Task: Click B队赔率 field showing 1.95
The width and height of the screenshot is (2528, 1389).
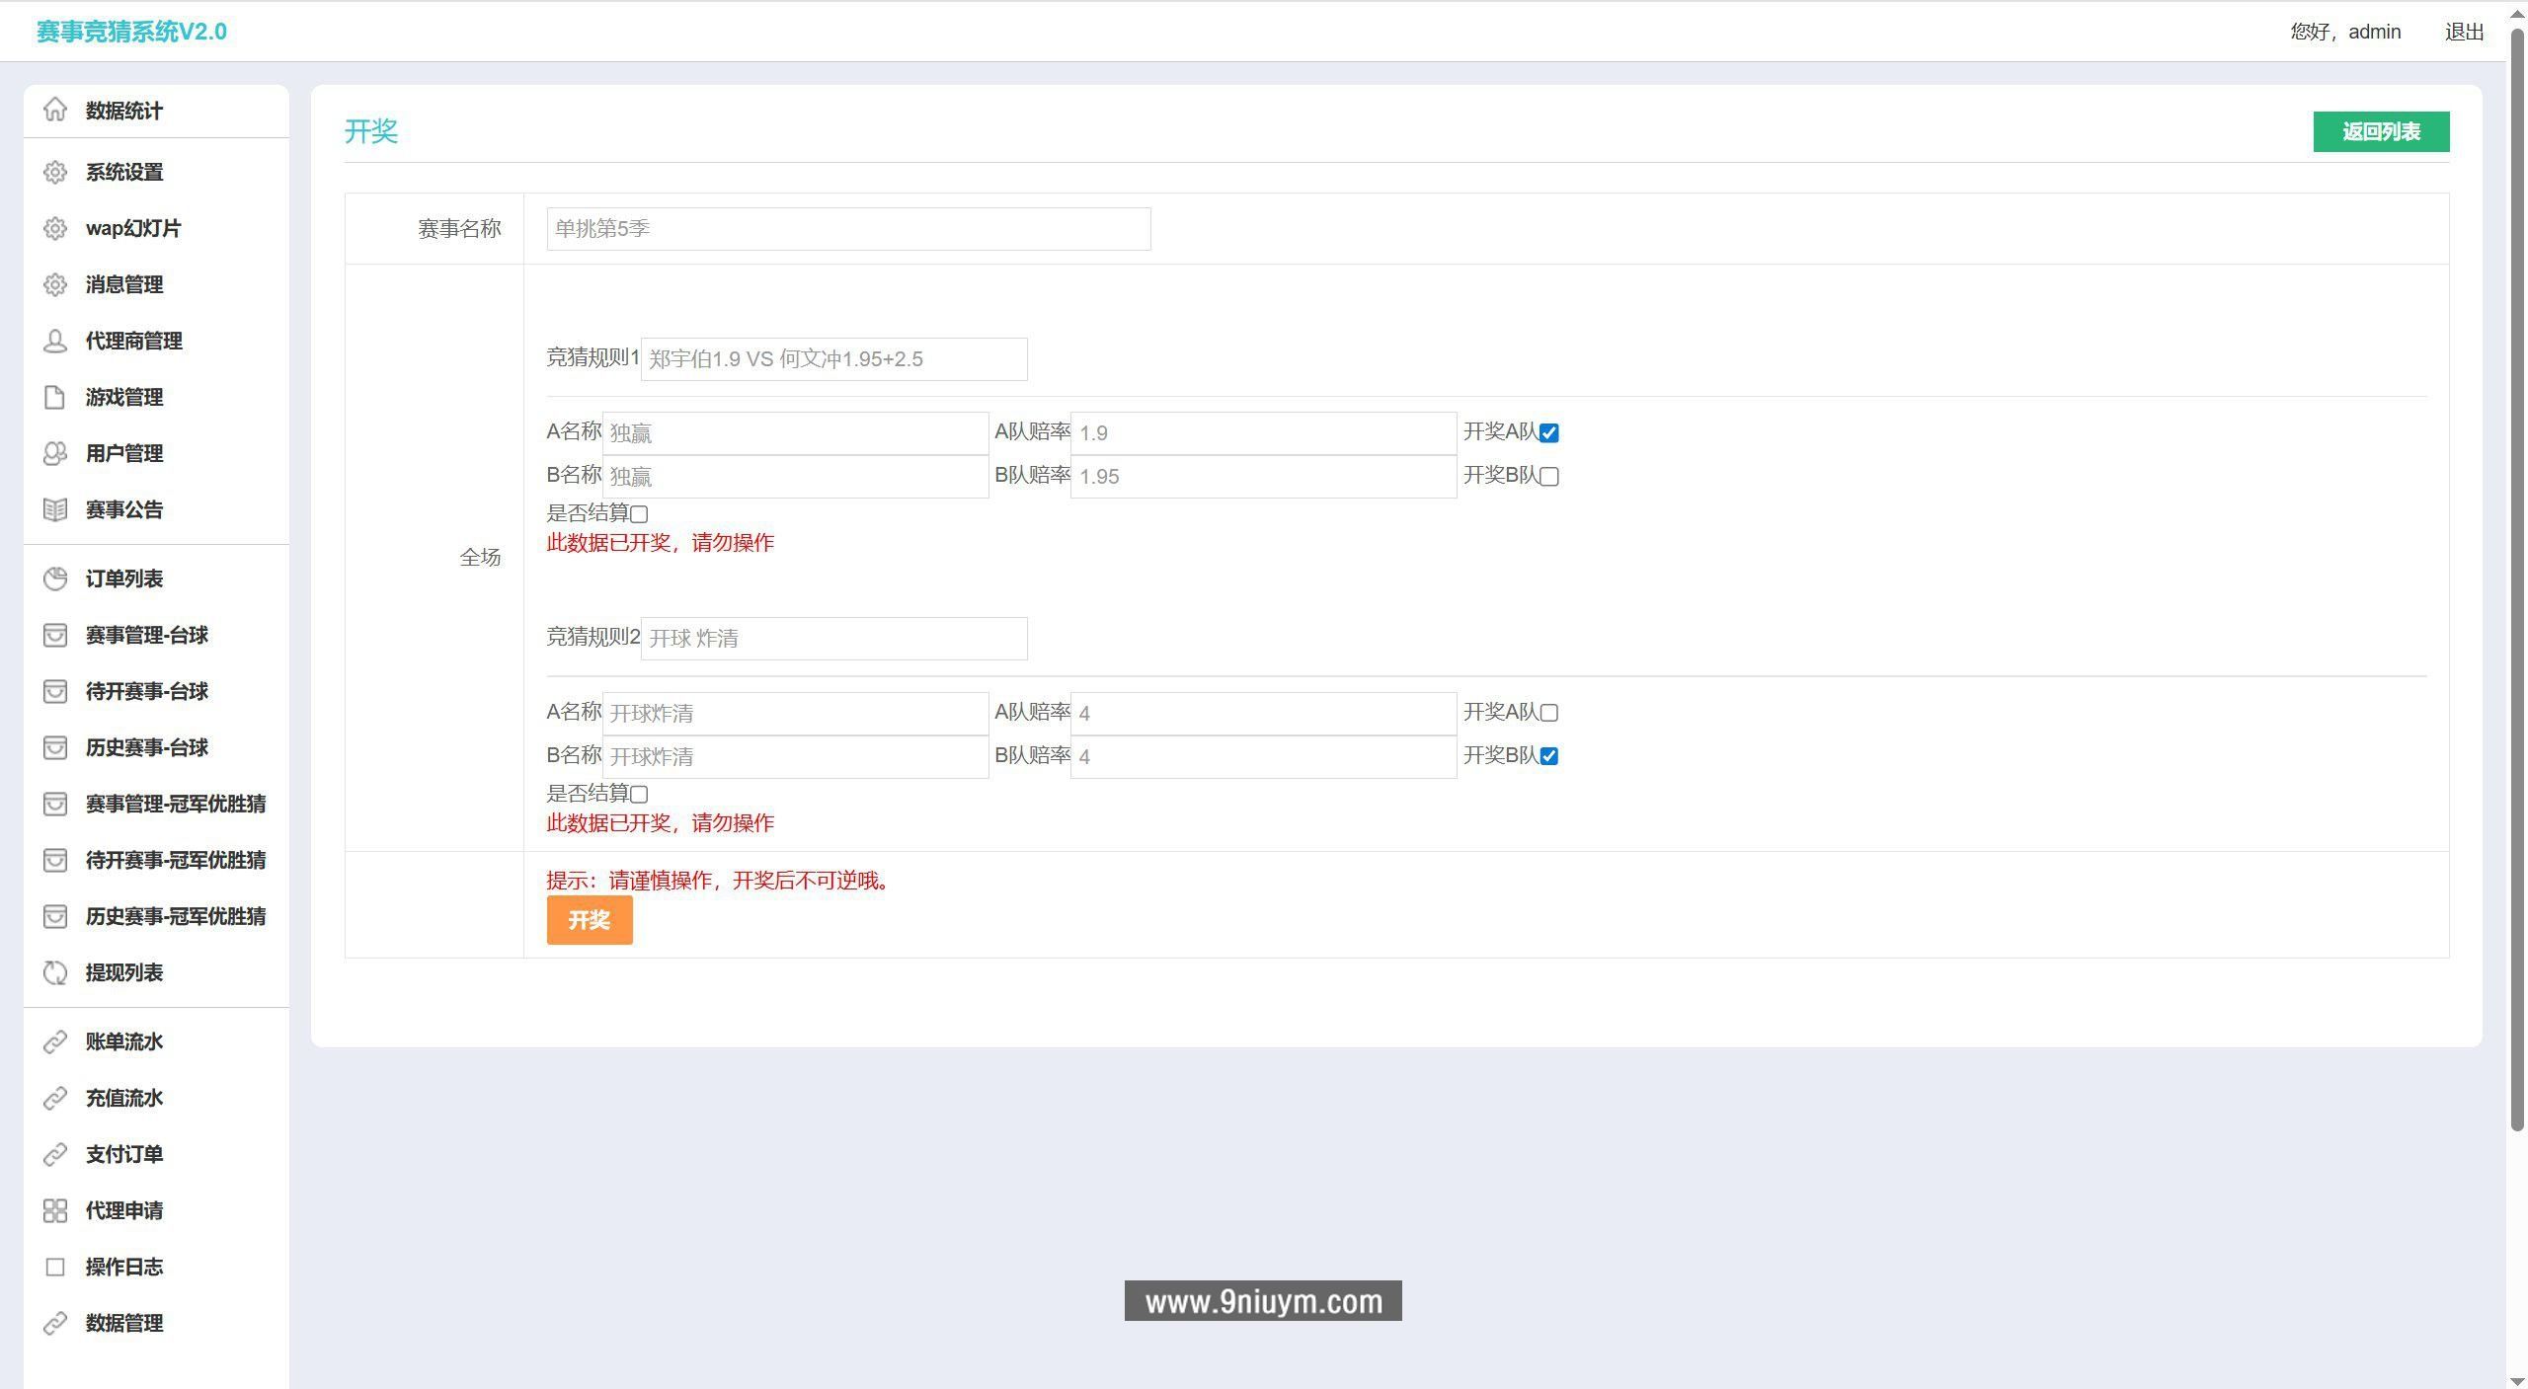Action: pyautogui.click(x=1263, y=477)
